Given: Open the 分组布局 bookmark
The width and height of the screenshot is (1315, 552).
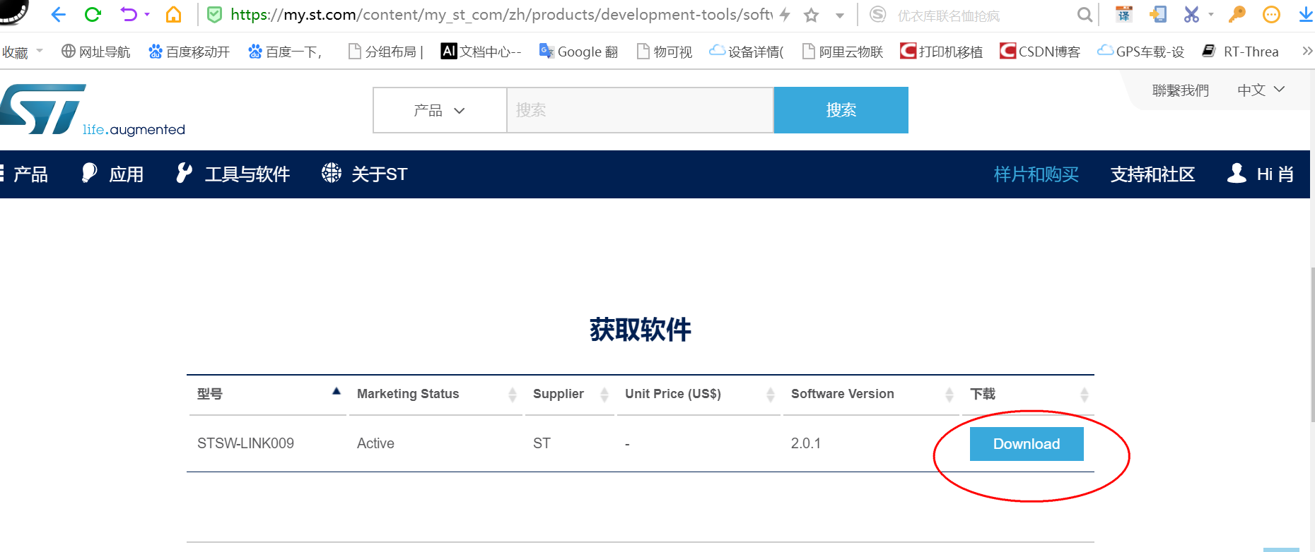Looking at the screenshot, I should pyautogui.click(x=386, y=52).
